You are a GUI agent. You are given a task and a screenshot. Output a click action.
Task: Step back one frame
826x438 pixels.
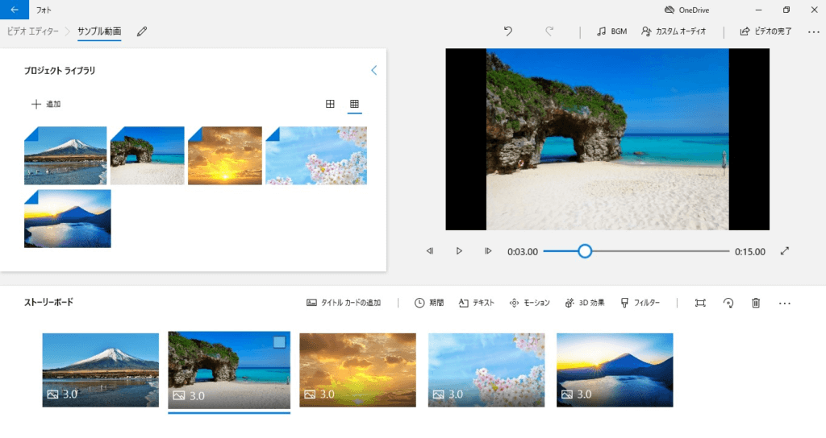(x=430, y=251)
